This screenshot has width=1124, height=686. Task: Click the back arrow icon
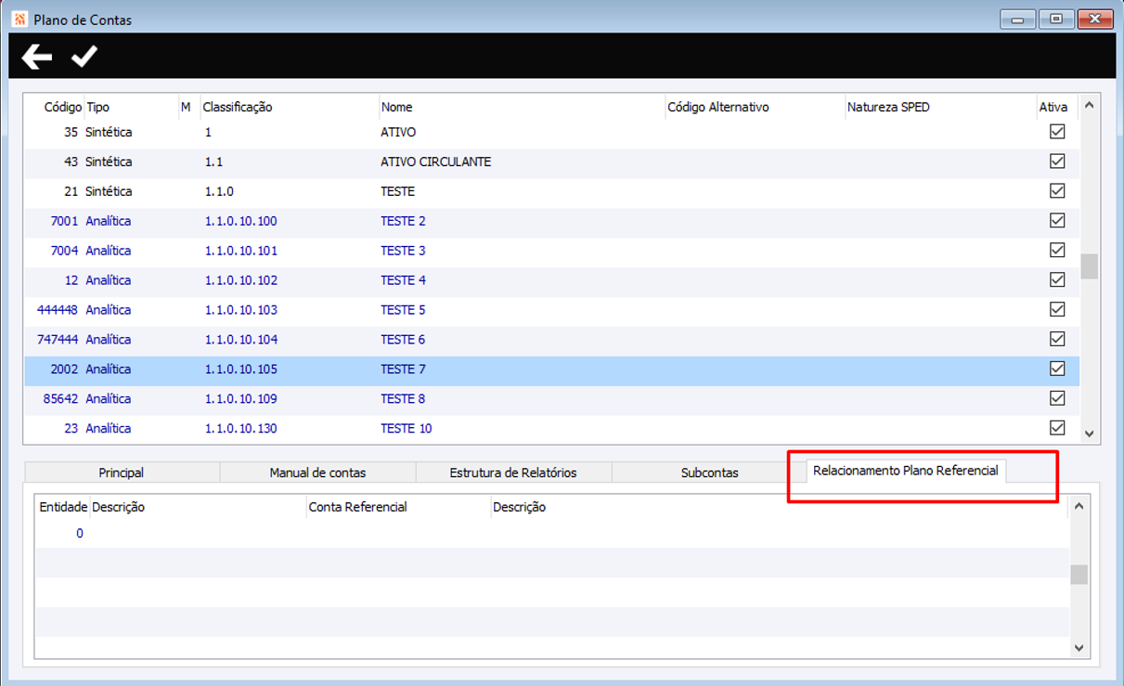point(37,58)
